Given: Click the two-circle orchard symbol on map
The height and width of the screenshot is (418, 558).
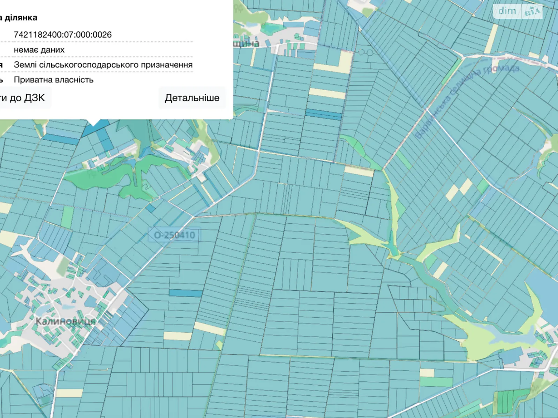Looking at the screenshot, I should (364, 52).
